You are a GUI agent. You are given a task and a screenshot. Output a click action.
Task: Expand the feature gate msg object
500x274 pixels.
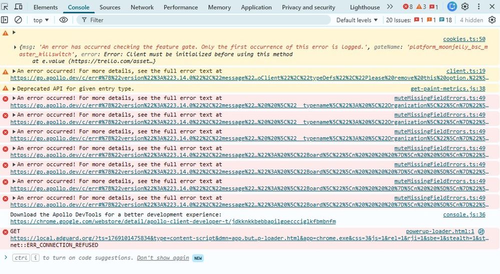15,47
